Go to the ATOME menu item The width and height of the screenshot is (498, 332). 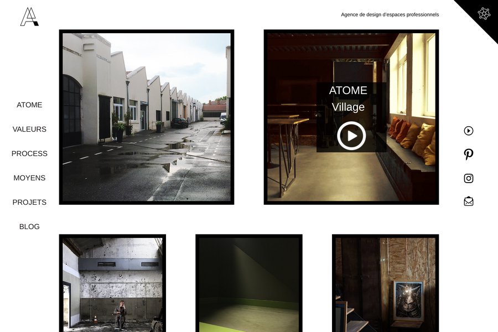click(x=29, y=105)
